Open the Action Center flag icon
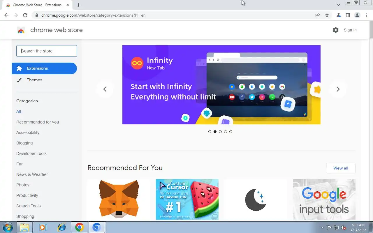The width and height of the screenshot is (373, 233). tap(329, 227)
